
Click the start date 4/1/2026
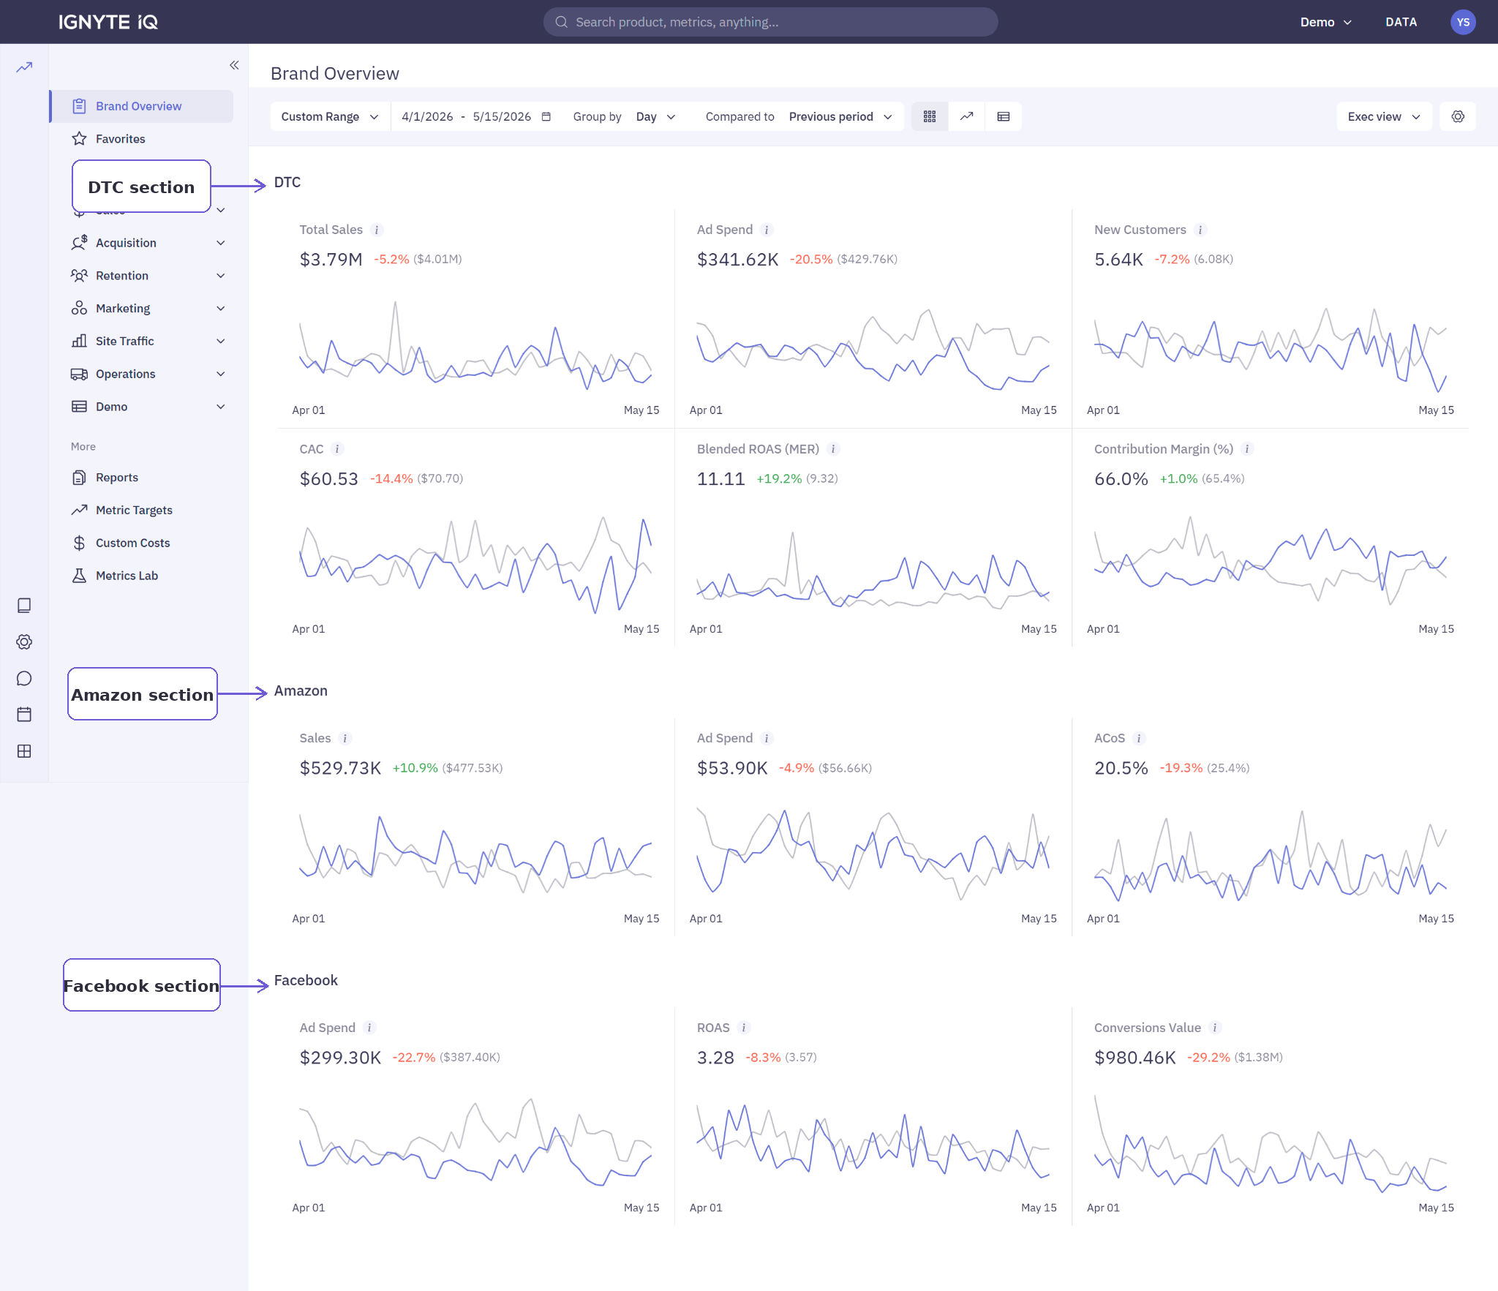(427, 116)
